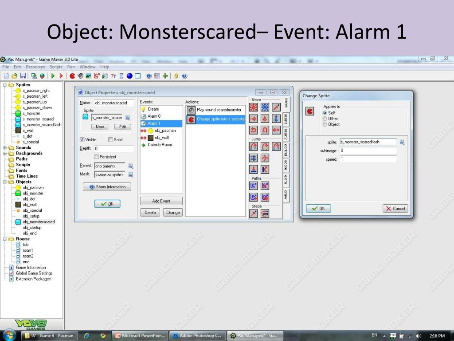
Task: Switch to the control actions tab
Action: tap(286, 150)
